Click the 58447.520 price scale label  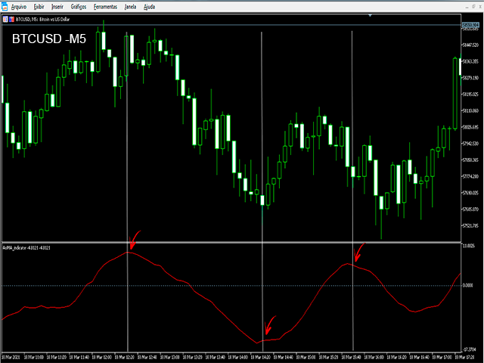[470, 45]
